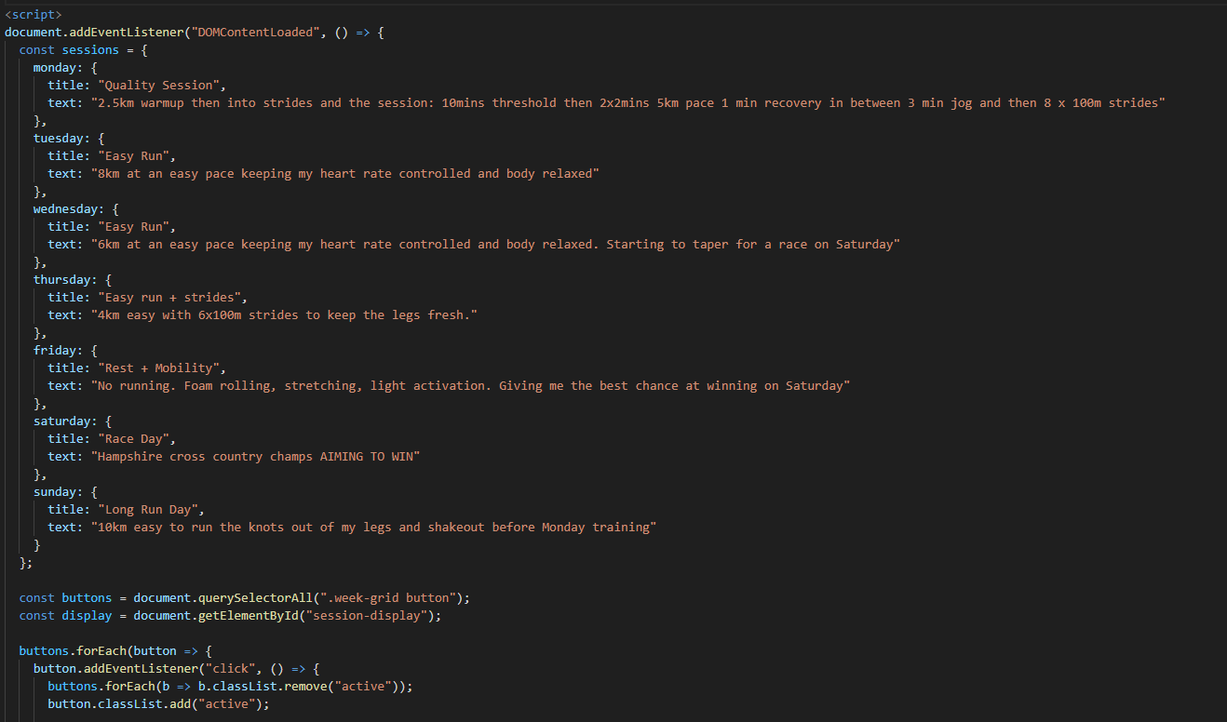Click the "DOMContentLoaded" event string
1227x722 pixels.
click(x=251, y=33)
